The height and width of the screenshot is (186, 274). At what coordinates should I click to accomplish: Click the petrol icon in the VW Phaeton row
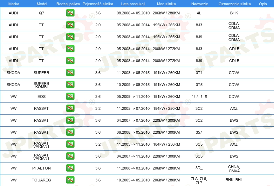pyautogui.click(x=70, y=168)
